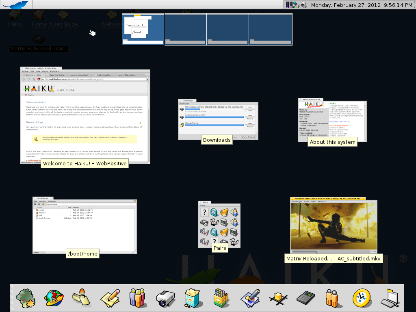
Task: Select the Pairs game window
Action: [219, 224]
